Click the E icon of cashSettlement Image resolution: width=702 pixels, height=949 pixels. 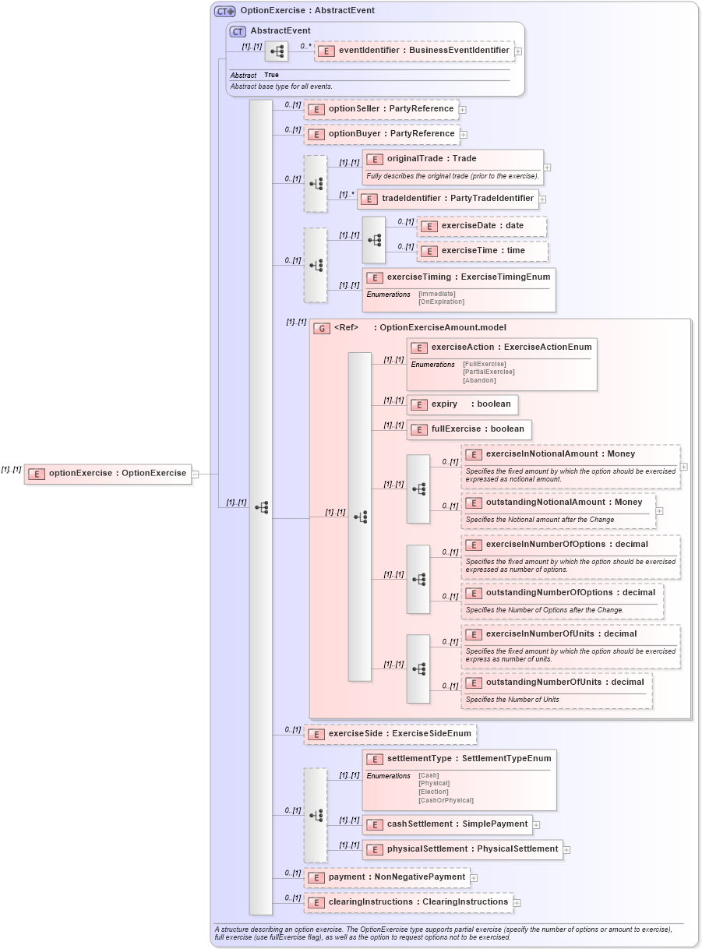click(375, 824)
